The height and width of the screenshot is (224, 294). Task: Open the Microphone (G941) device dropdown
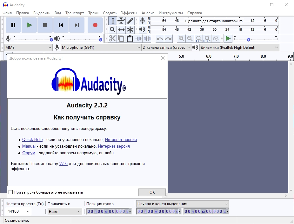[101, 48]
